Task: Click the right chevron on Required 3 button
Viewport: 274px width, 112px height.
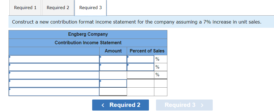Action: tap(202, 105)
